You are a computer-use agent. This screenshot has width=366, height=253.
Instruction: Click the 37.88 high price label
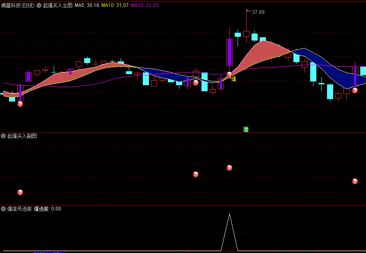[x=258, y=12]
